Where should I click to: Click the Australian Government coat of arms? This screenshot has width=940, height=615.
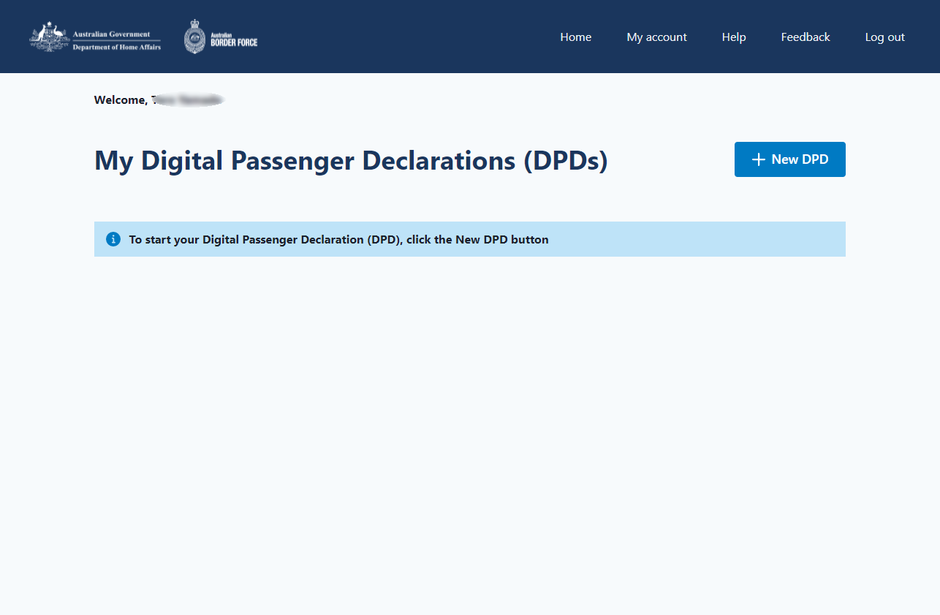(49, 37)
